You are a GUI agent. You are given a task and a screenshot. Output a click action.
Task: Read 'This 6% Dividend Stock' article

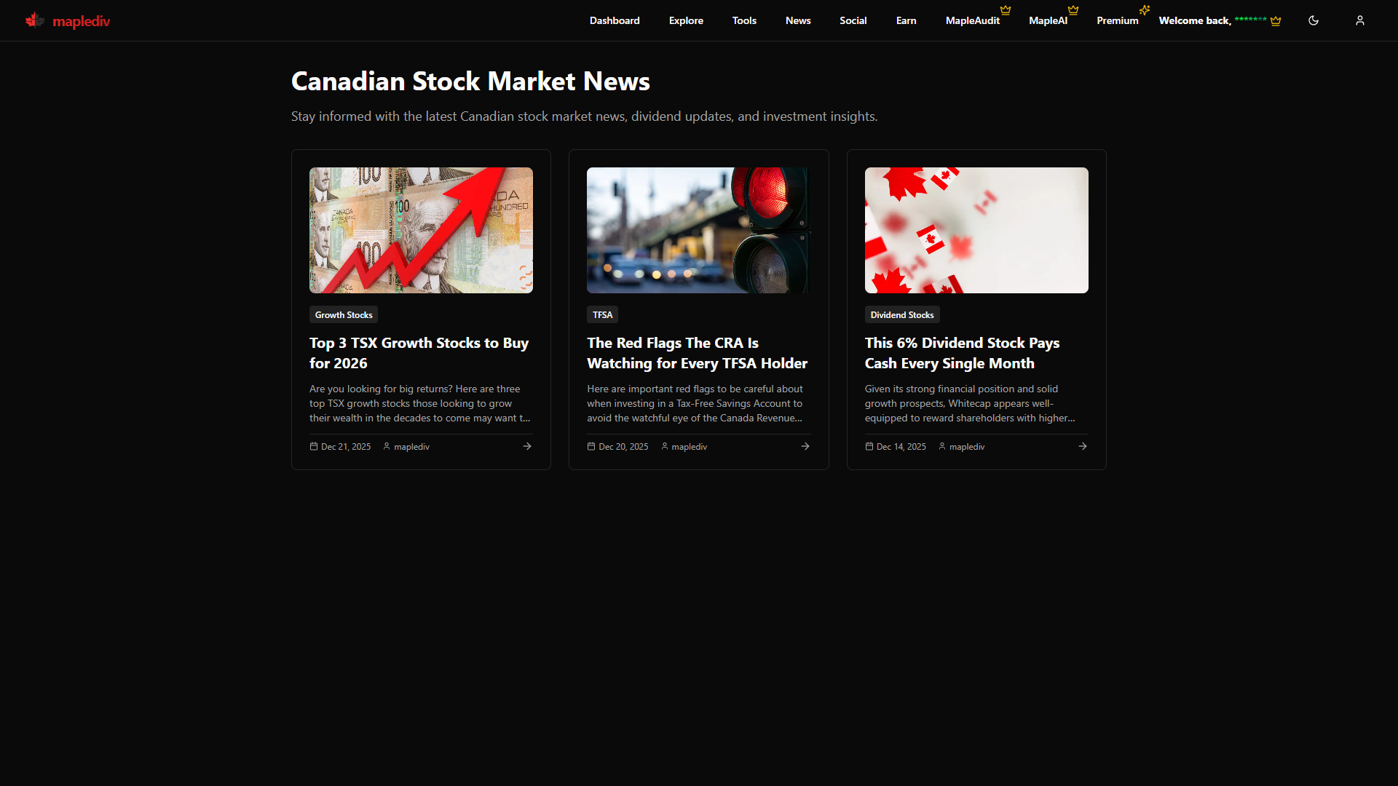click(x=962, y=353)
